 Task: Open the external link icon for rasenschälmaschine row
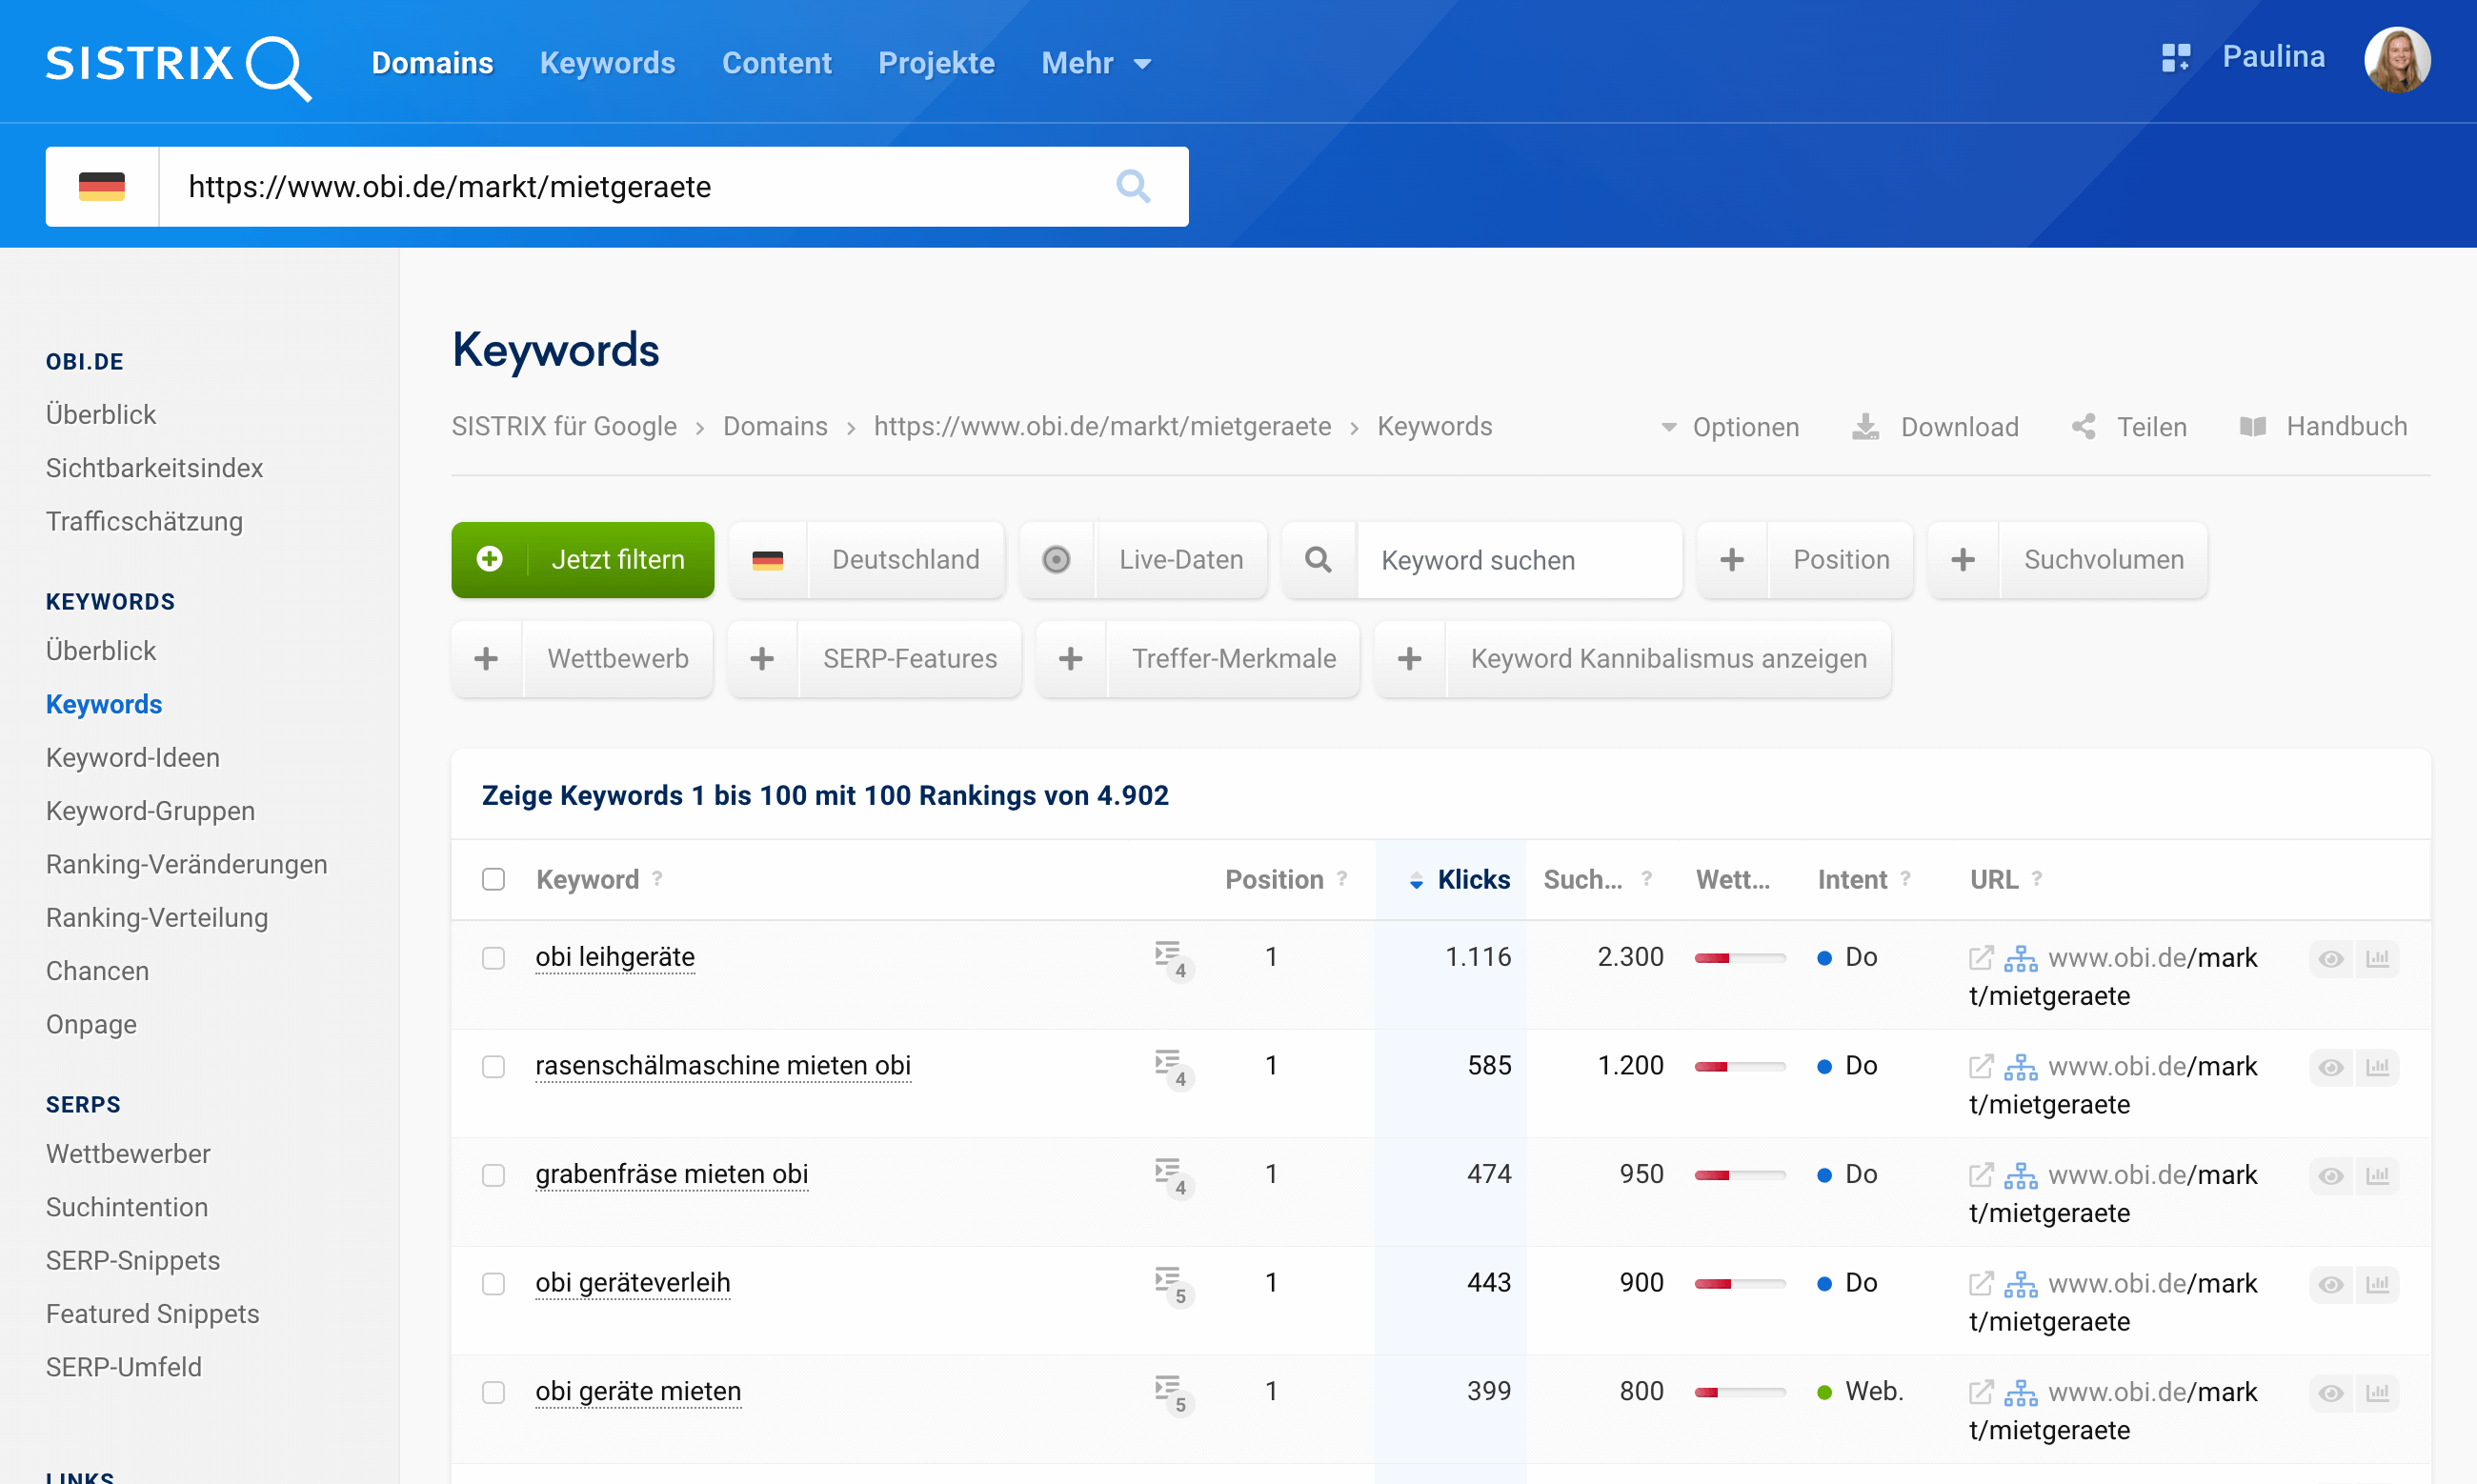(1980, 1066)
